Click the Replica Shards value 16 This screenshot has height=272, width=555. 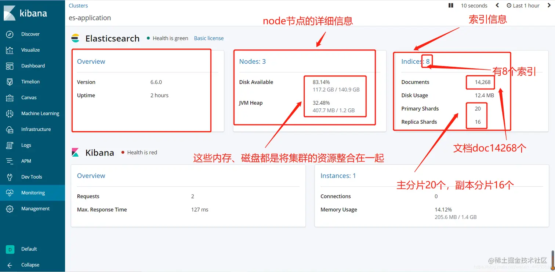[x=478, y=122]
